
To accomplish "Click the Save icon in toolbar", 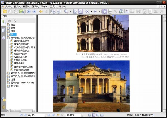I will [x=10, y=11].
